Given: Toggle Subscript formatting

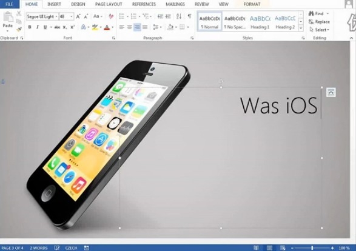Looking at the screenshot, I should (65, 27).
